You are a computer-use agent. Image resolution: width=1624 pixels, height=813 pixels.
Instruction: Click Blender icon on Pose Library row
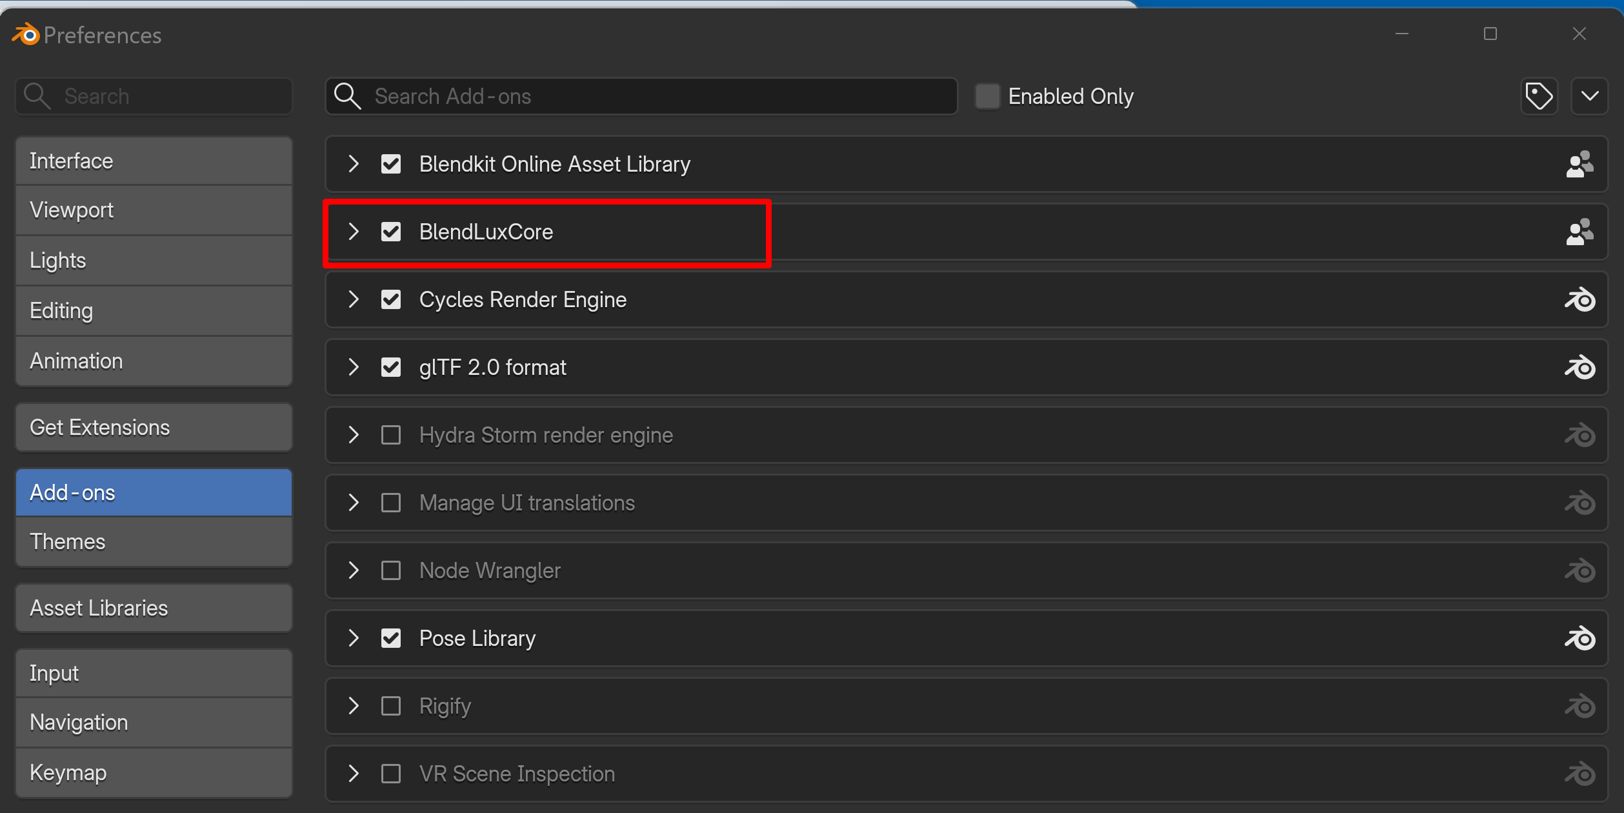click(x=1579, y=638)
